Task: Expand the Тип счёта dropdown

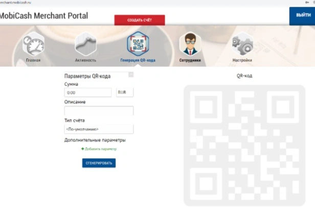Action: [99, 129]
